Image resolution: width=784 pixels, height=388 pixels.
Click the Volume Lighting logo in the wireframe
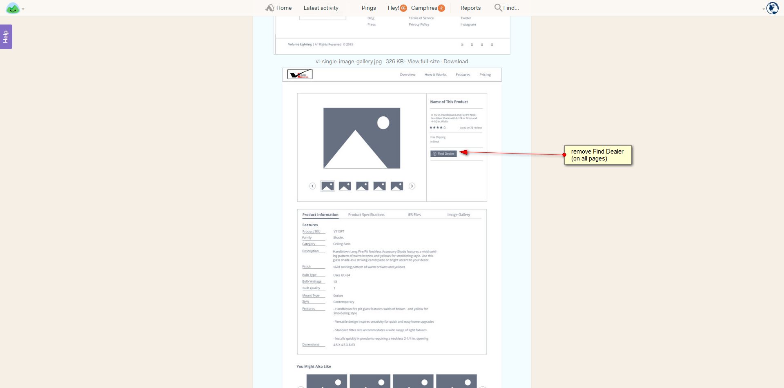coord(300,74)
